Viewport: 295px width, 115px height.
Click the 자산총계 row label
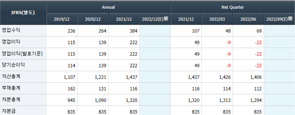(x=11, y=76)
